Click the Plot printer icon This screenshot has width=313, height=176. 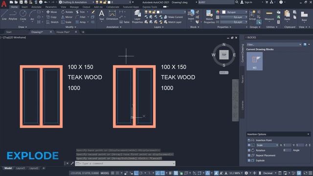click(41, 2)
